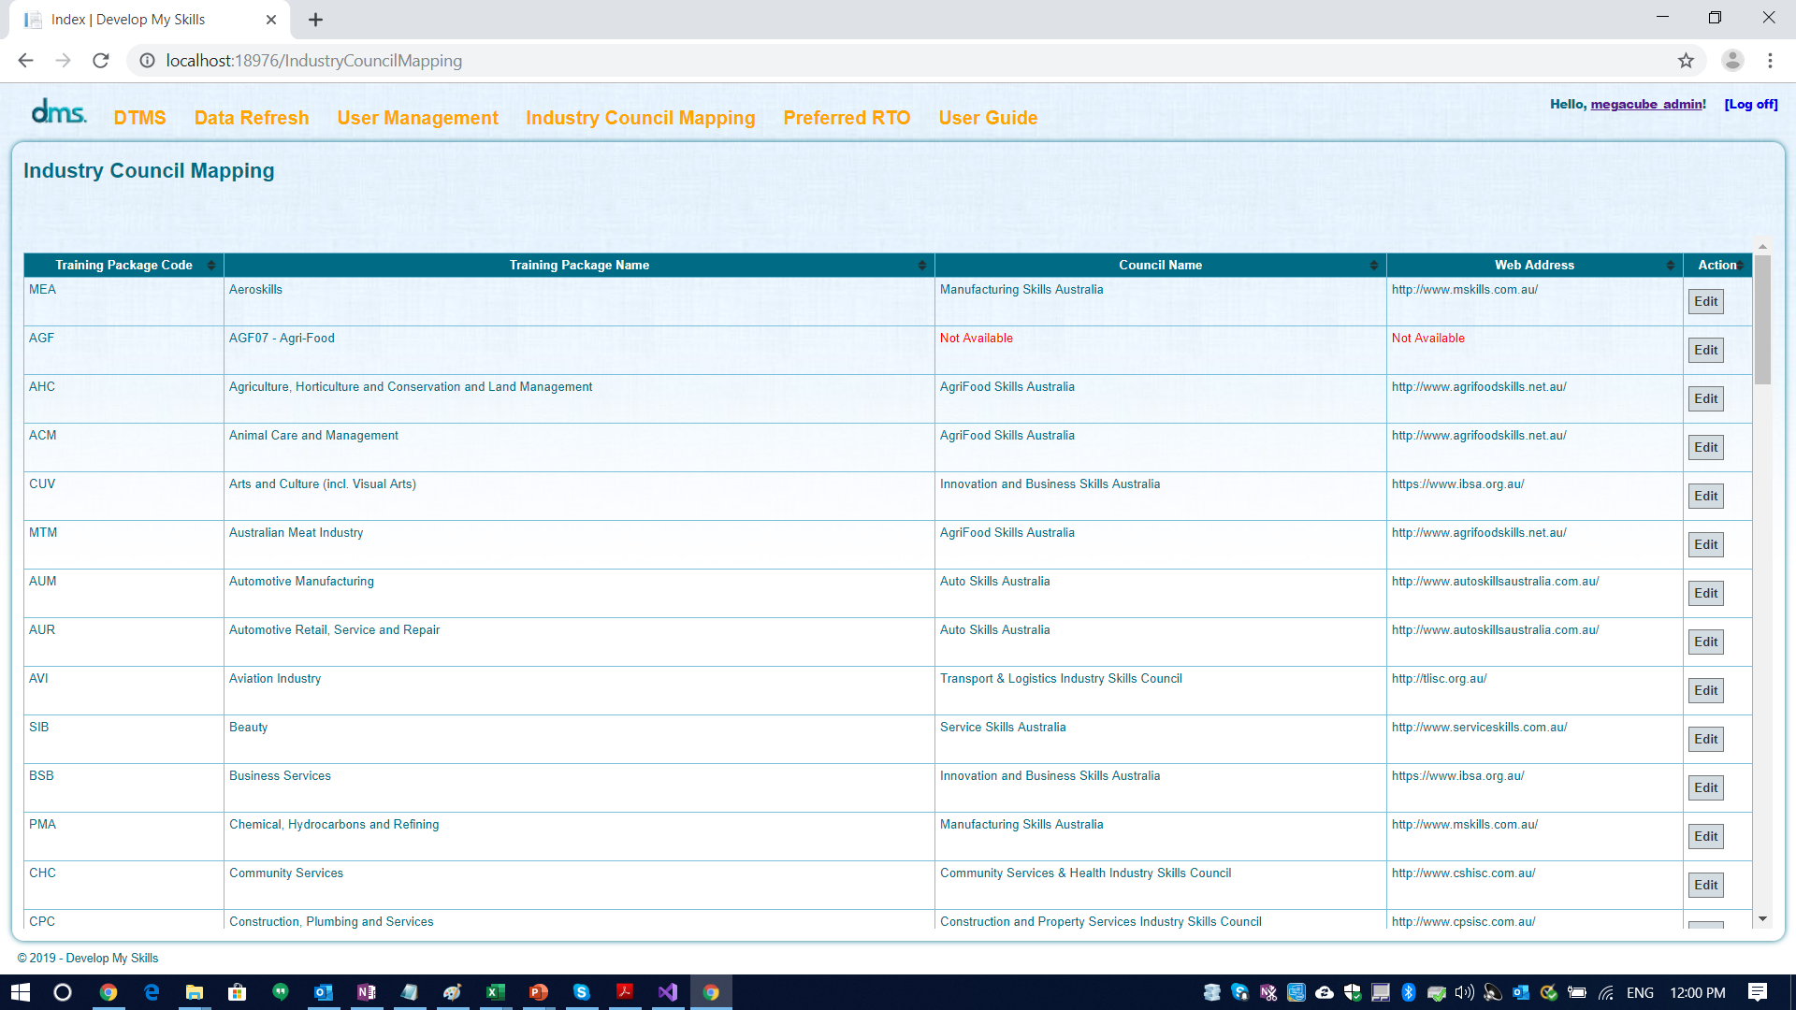1796x1010 pixels.
Task: Open Wi-Fi network icon in system tray
Action: pos(1606,992)
